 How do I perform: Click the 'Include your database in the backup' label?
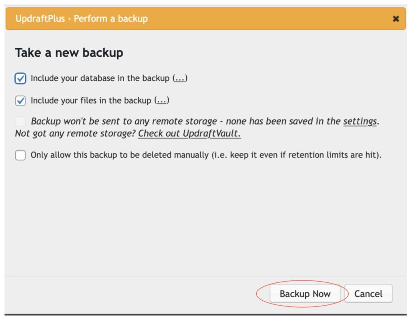point(100,78)
